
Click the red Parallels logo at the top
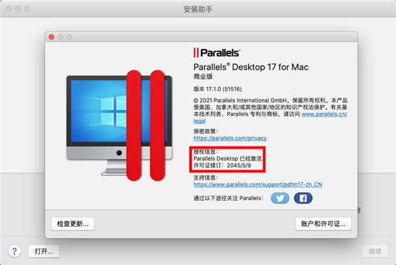pyautogui.click(x=216, y=53)
